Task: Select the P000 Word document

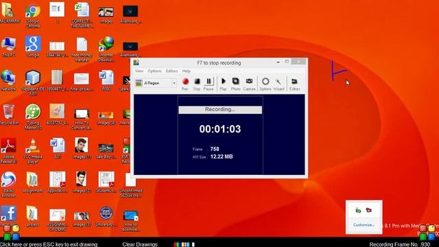Action: [x=106, y=81]
